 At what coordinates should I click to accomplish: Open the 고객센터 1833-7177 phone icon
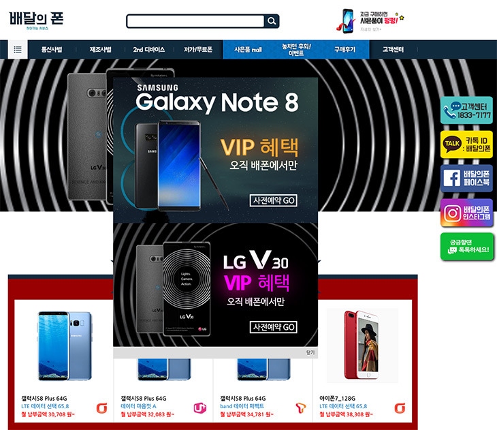(466, 110)
